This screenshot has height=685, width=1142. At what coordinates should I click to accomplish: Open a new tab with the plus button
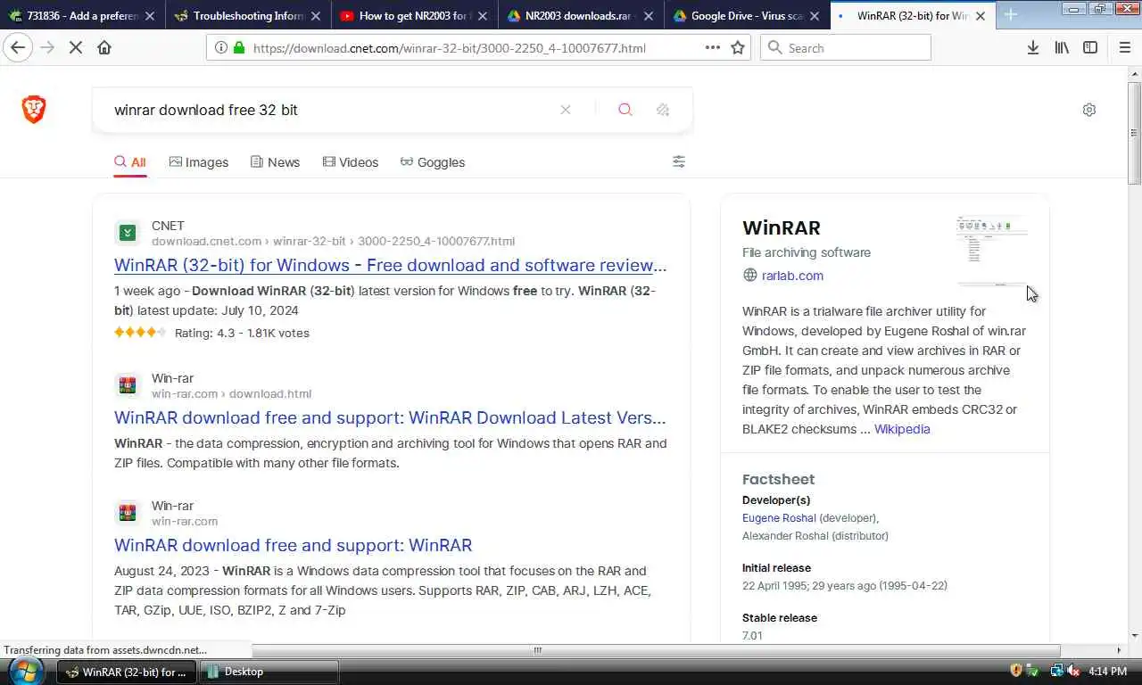(1011, 15)
